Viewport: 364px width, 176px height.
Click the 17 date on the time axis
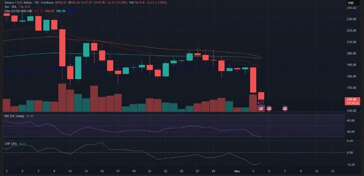[x=118, y=171]
